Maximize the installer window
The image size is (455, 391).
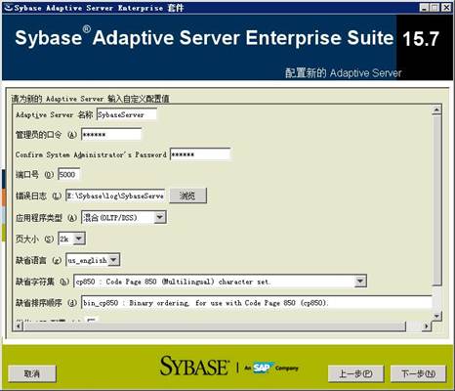click(x=434, y=8)
